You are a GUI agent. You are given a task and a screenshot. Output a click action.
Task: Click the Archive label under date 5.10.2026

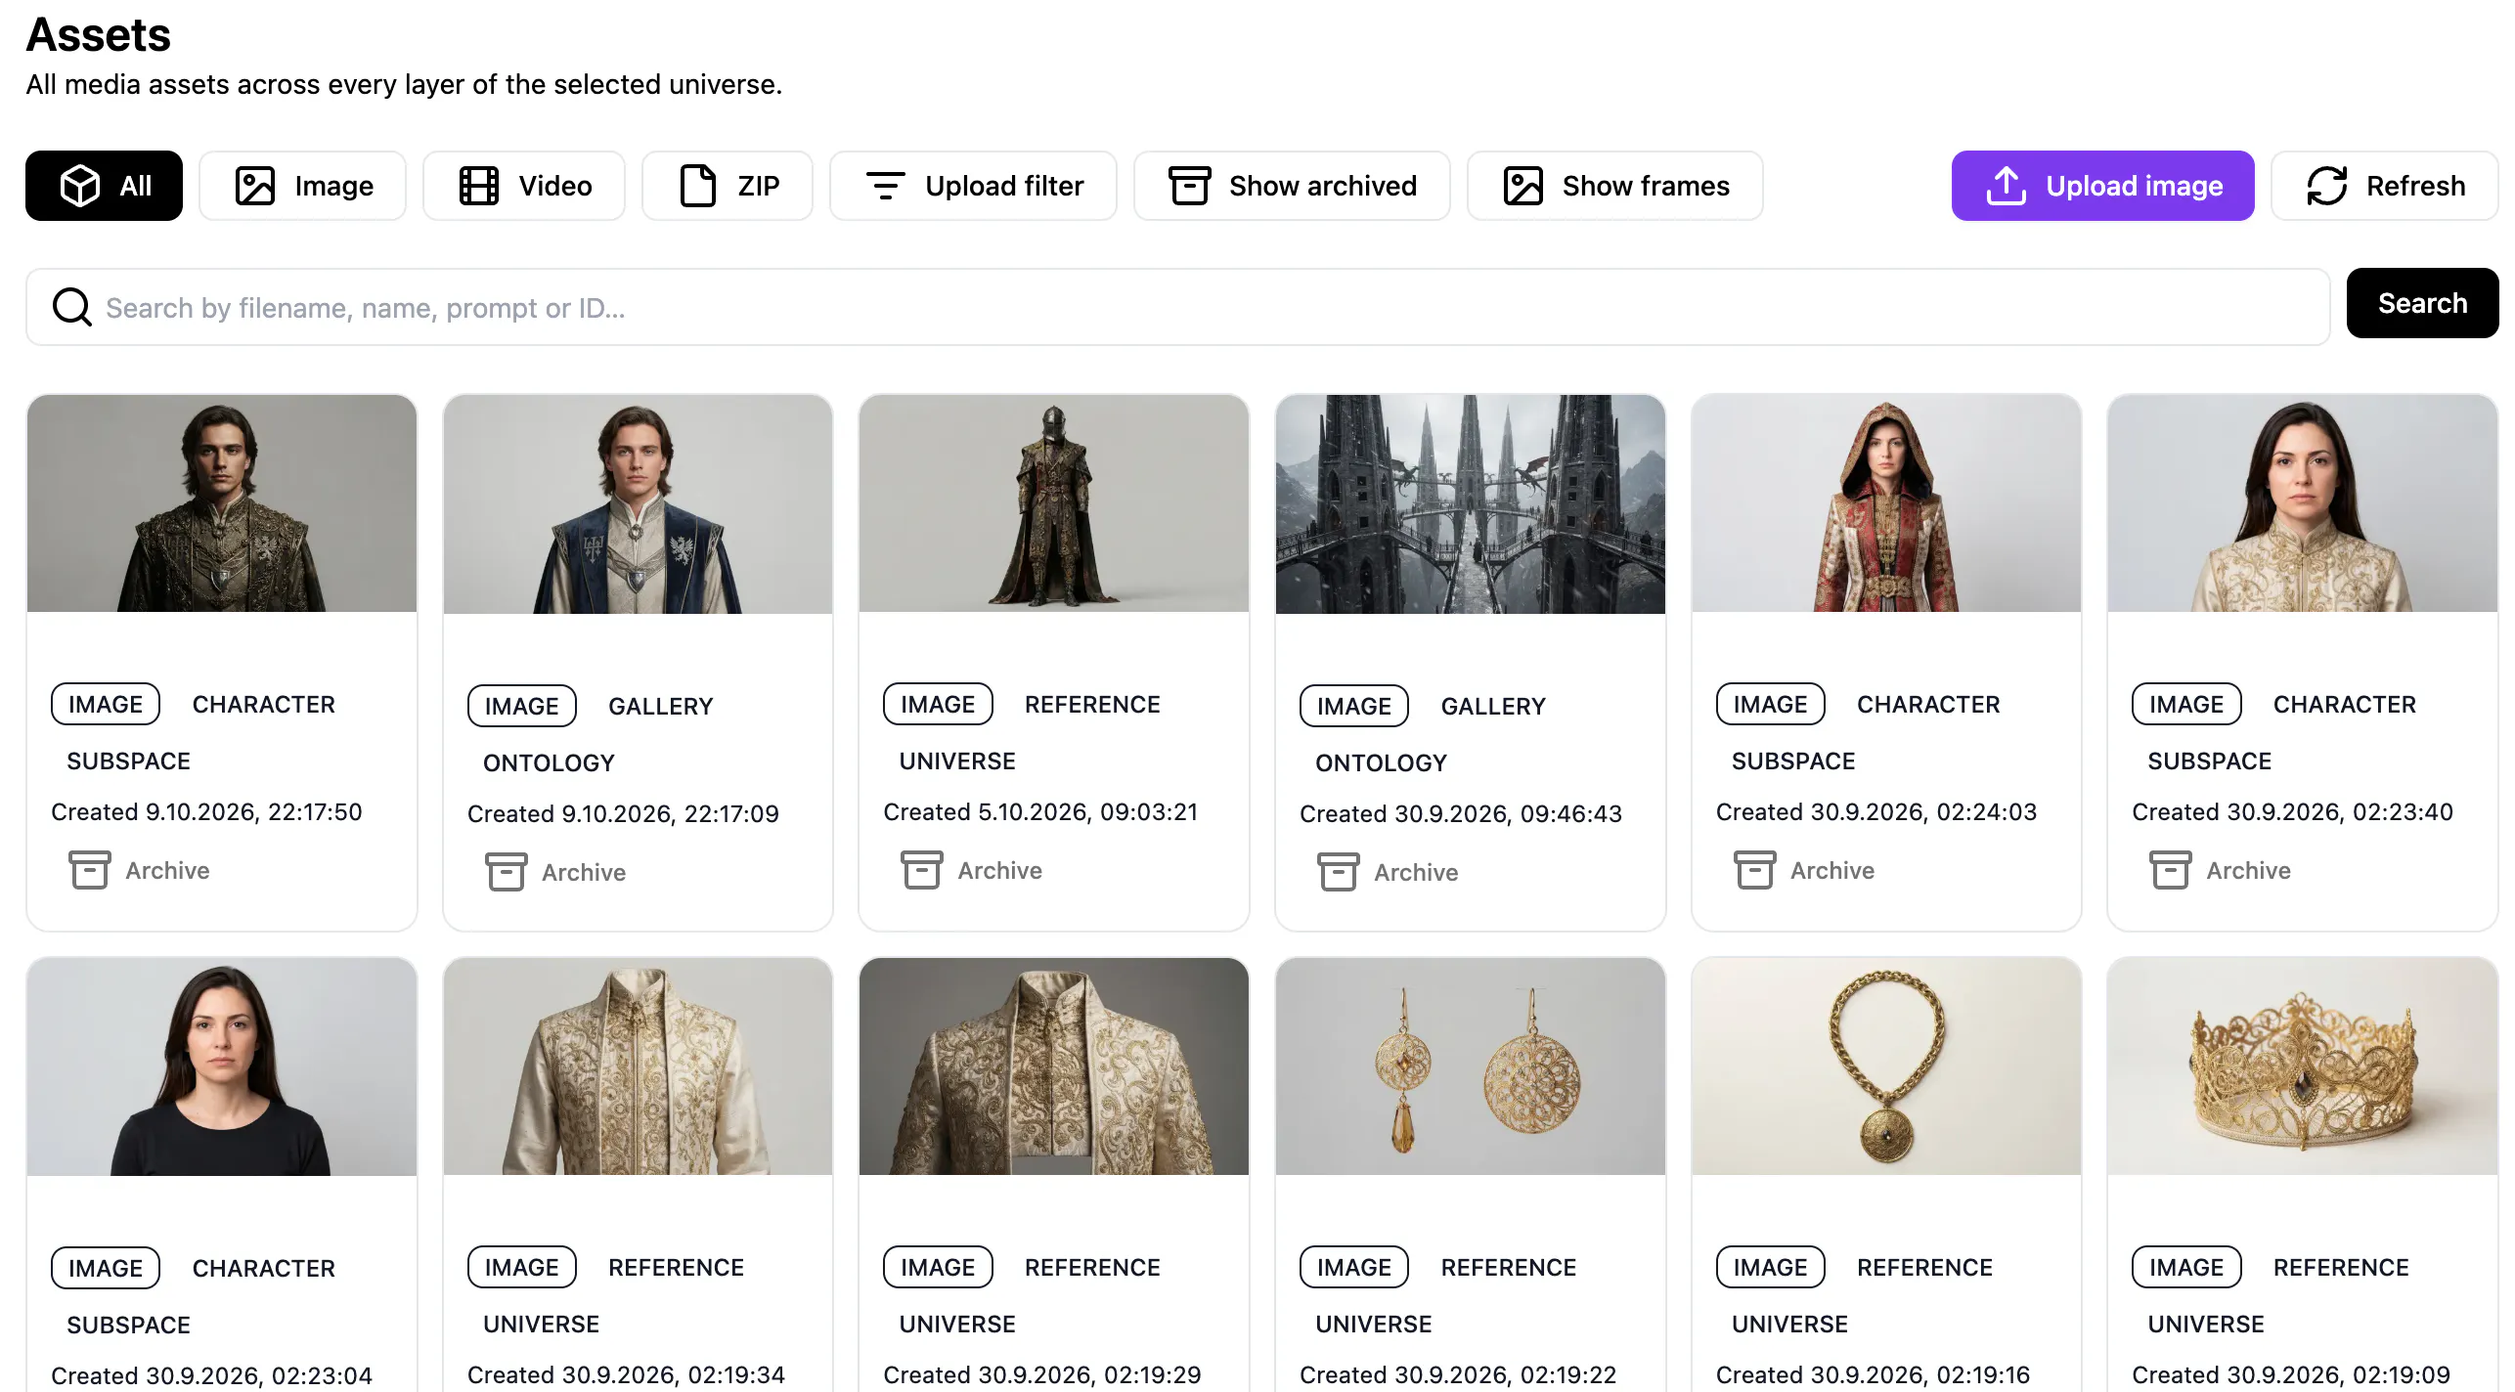click(1000, 870)
